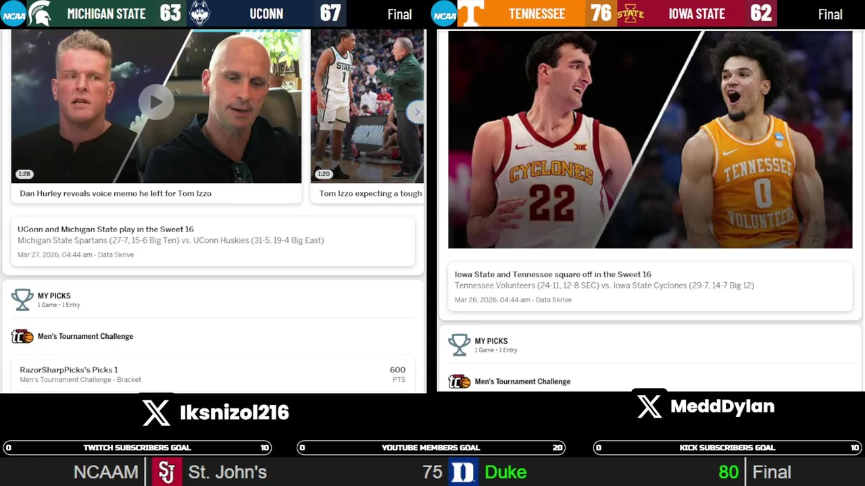Click Michigan State score 63

coord(170,13)
